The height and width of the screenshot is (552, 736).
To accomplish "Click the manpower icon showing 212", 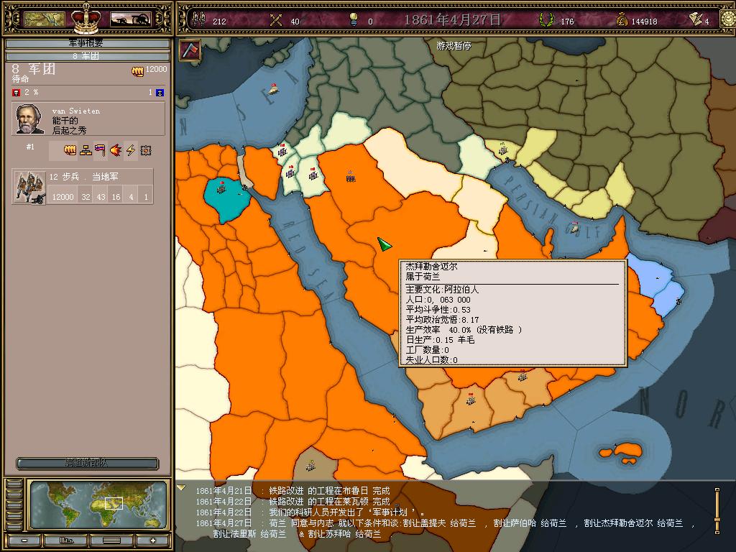I will tap(199, 19).
